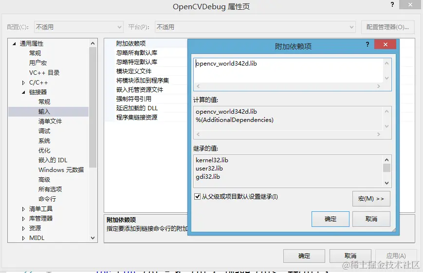The width and height of the screenshot is (423, 273).
Task: Select the 延迟加载的 DLL property row
Action: coord(146,108)
